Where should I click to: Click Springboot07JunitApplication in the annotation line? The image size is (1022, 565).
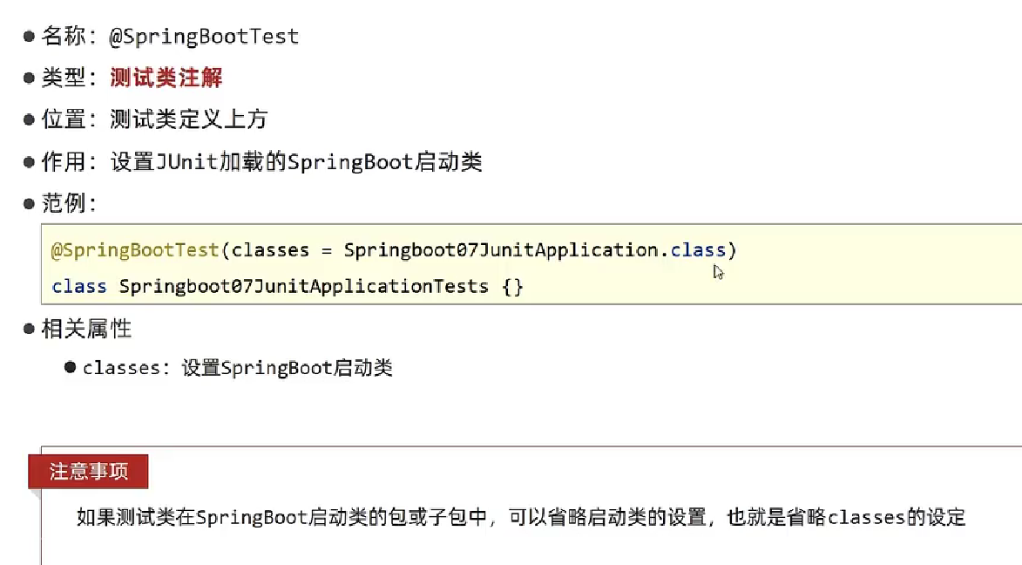500,251
